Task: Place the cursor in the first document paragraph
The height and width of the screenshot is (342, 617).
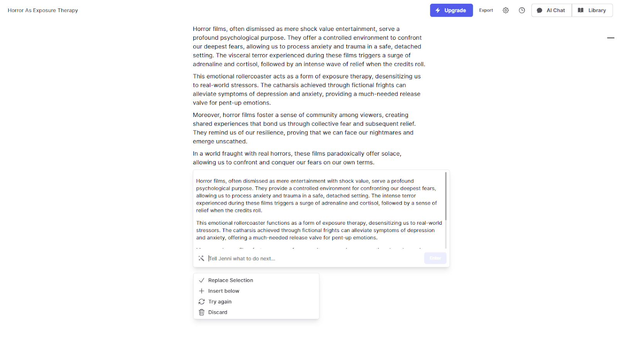Action: pos(308,46)
